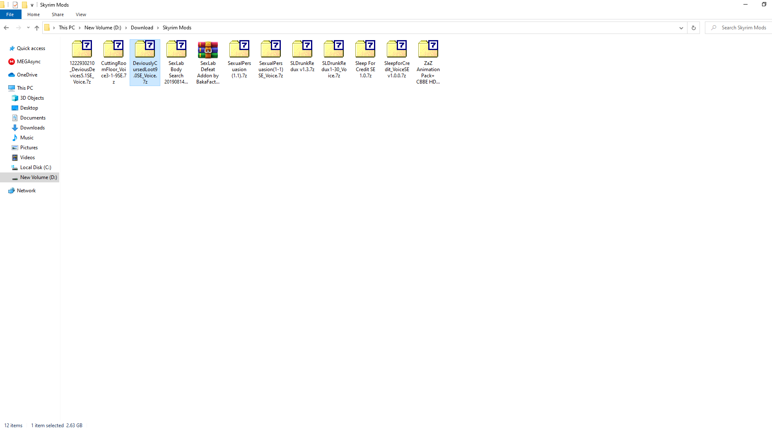Select CuttingRoomFloor_Voice3-1-9SE.7z archive icon
The width and height of the screenshot is (772, 428).
(113, 49)
